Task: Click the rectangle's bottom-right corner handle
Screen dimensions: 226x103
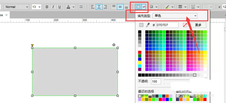Action: pyautogui.click(x=118, y=96)
